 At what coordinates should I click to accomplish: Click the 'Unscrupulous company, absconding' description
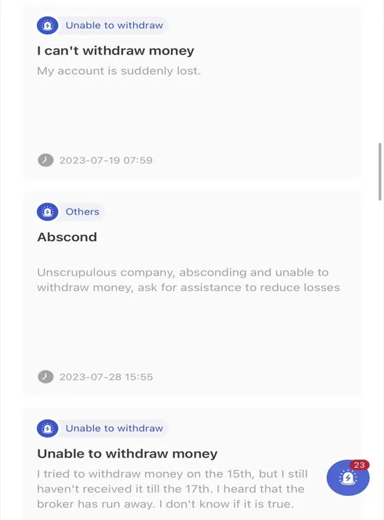188,279
